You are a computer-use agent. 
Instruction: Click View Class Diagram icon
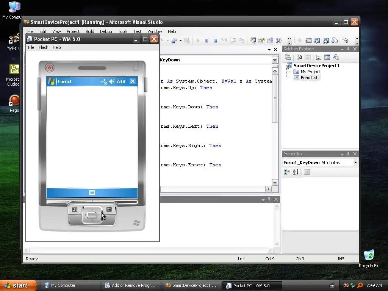click(336, 58)
